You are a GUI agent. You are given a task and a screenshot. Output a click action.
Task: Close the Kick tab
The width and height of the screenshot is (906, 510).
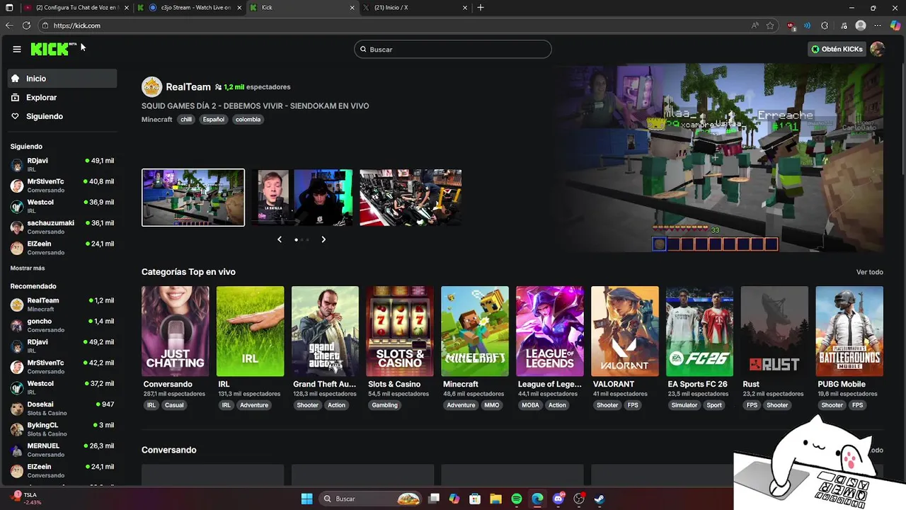pos(352,8)
